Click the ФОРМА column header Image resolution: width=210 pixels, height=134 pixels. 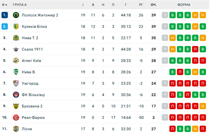184,5
